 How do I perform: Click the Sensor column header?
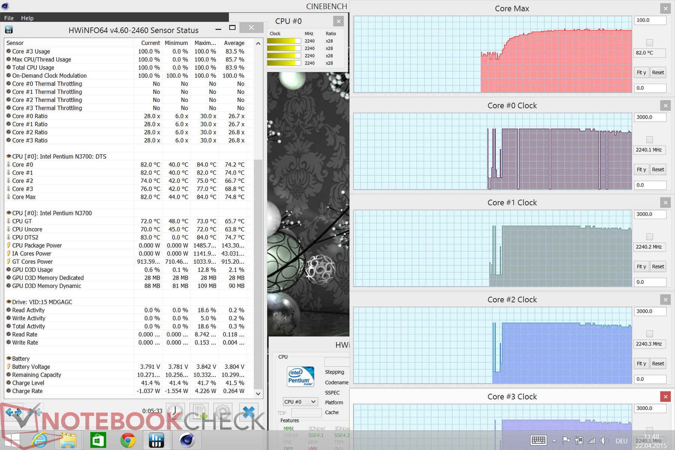click(69, 43)
